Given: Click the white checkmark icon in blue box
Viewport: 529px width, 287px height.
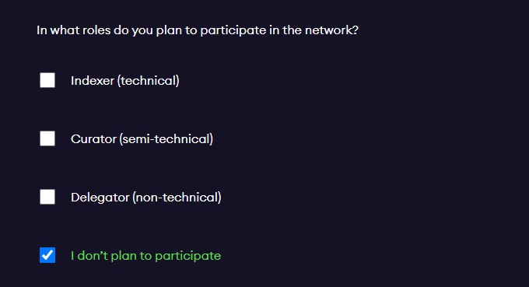Looking at the screenshot, I should (47, 255).
